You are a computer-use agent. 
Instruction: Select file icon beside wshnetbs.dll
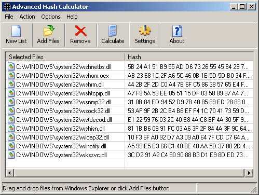(x=11, y=66)
